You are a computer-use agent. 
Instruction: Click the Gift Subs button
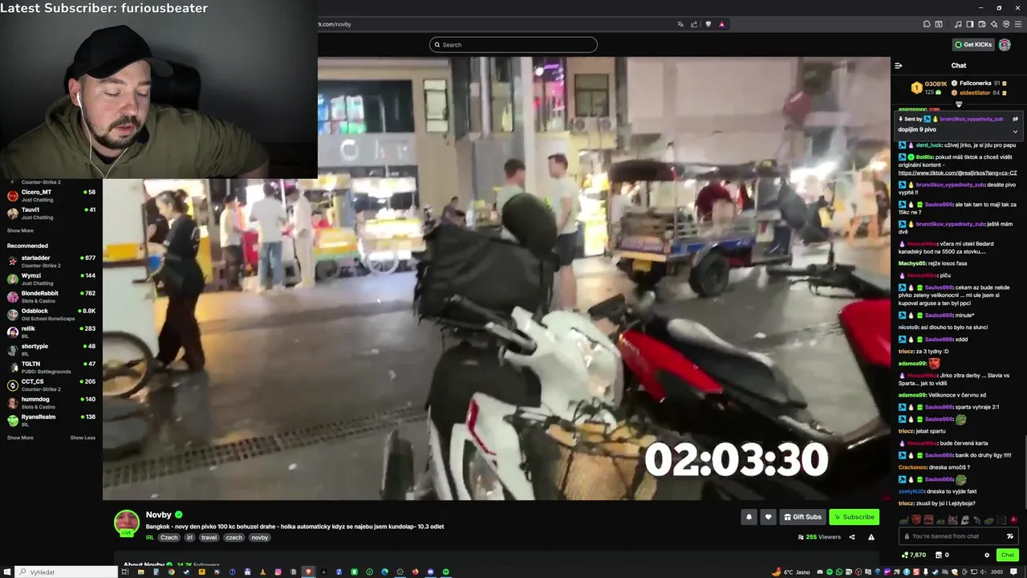click(802, 517)
